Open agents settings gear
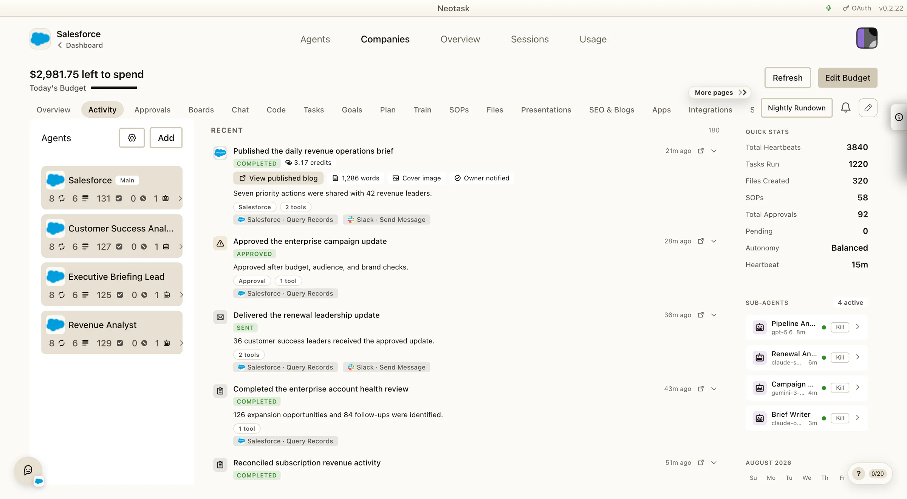Screen dimensions: 907x499 pyautogui.click(x=132, y=138)
